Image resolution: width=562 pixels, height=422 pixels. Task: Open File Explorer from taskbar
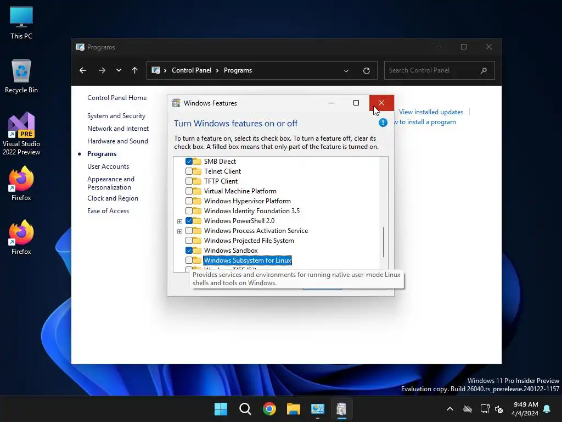[293, 409]
